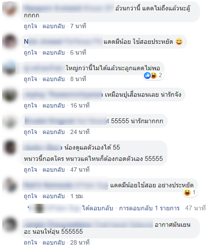
Task: Click the '8 นาที' timestamp link
Action: pos(78,79)
